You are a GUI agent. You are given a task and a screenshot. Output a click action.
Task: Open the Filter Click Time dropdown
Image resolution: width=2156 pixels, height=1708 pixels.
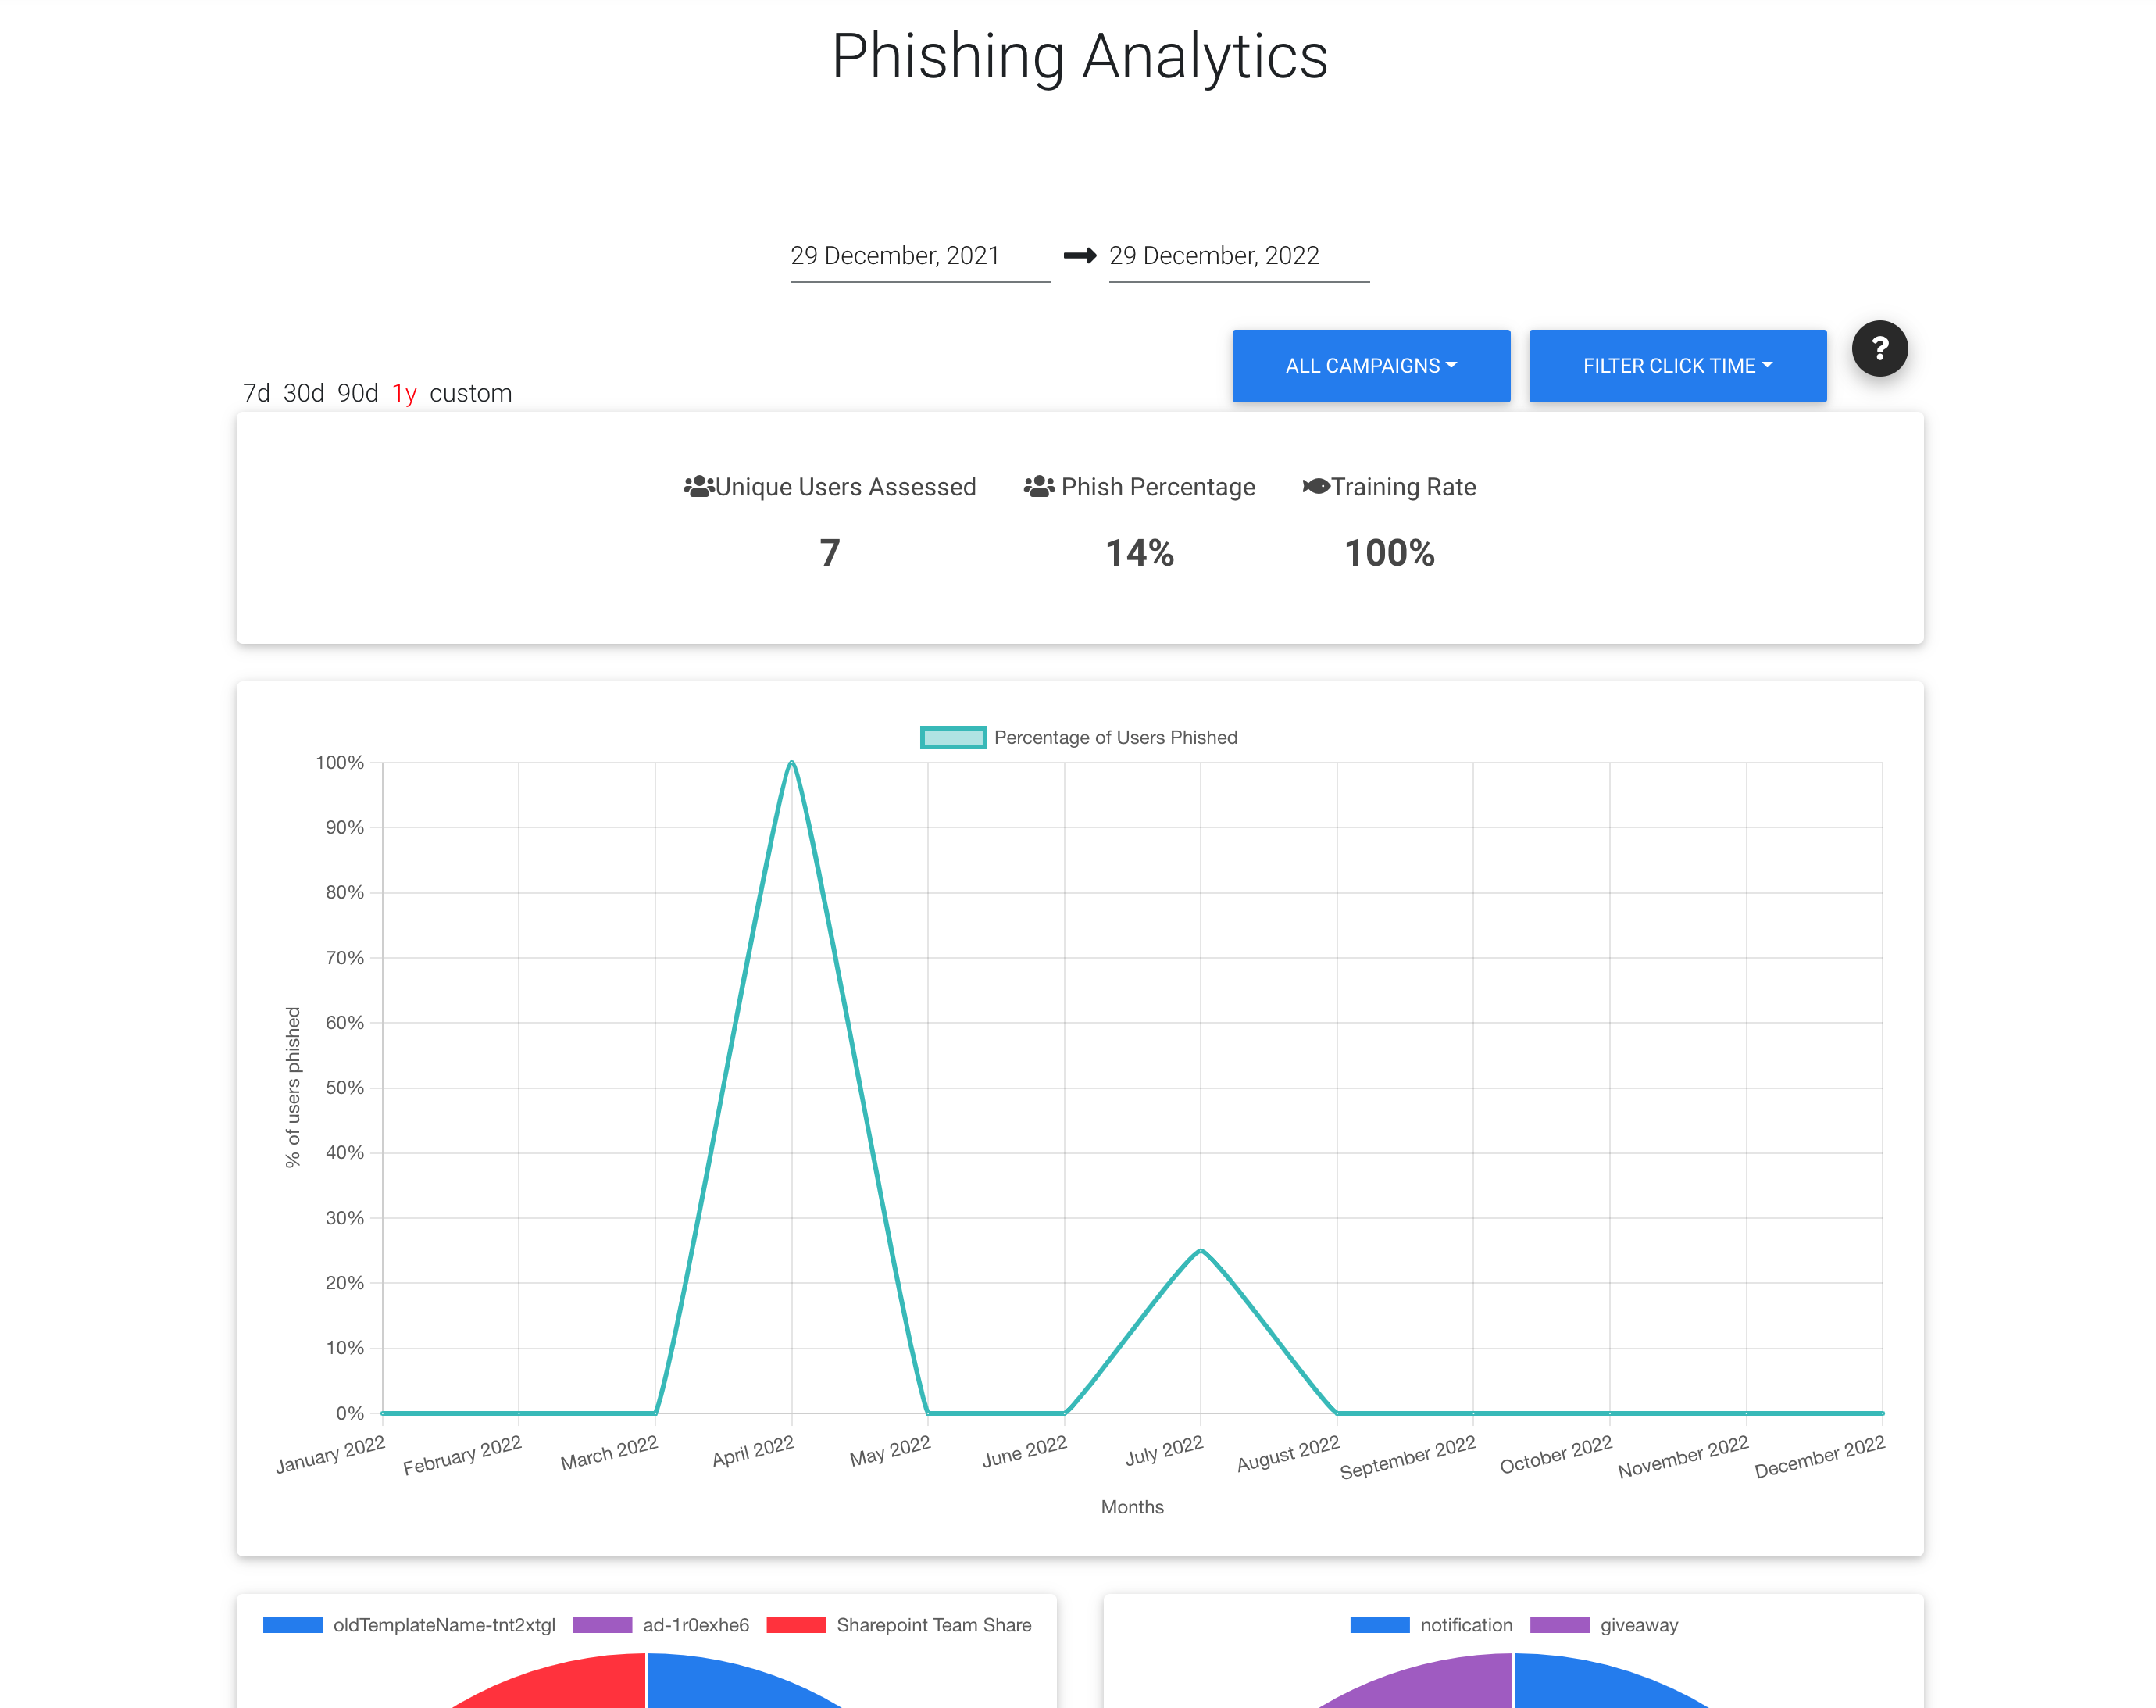(x=1676, y=365)
